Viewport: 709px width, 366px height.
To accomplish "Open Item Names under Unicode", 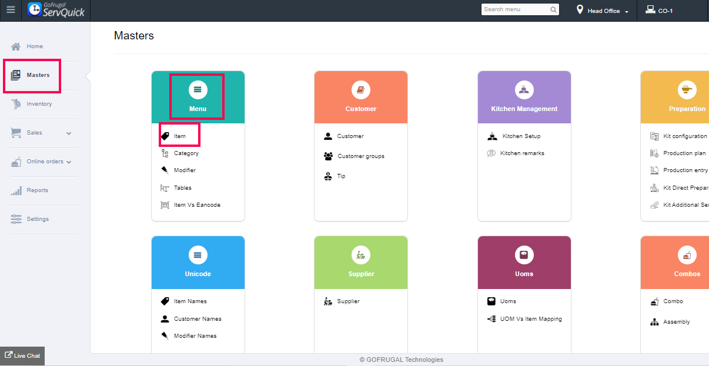I will (190, 301).
